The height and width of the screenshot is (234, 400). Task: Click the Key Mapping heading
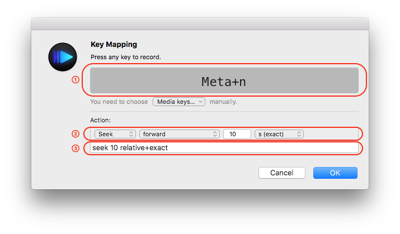click(114, 44)
